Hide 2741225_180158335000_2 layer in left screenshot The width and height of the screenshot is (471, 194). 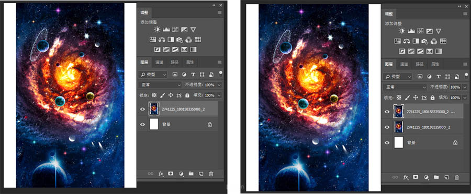click(142, 110)
